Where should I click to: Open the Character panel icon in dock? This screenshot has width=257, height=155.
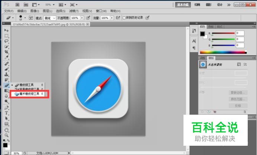[x=194, y=41]
